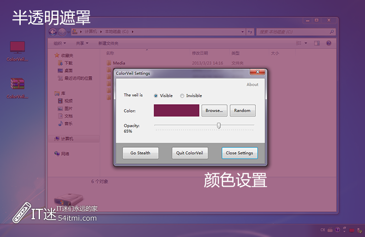The width and height of the screenshot is (365, 237).
Task: Open the 组织 menu in Explorer
Action: tap(60, 43)
